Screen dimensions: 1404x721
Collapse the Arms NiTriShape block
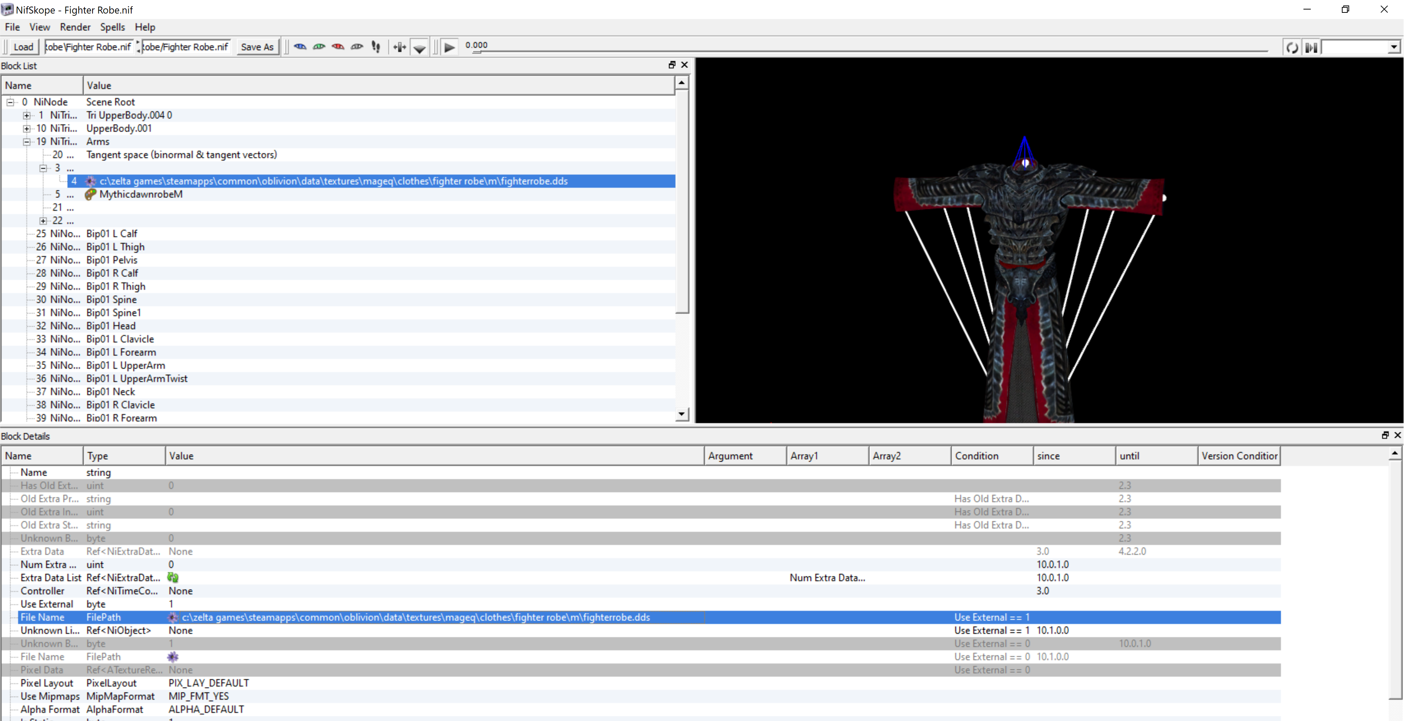point(27,142)
